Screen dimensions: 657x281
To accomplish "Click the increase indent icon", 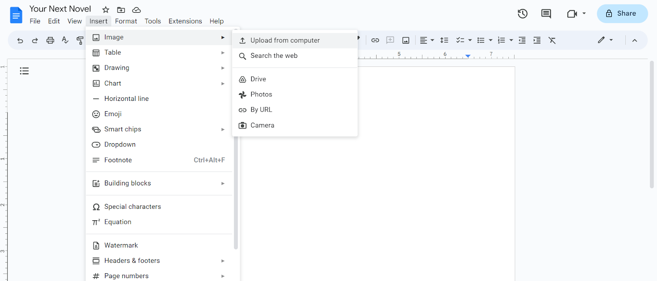I will coord(537,40).
